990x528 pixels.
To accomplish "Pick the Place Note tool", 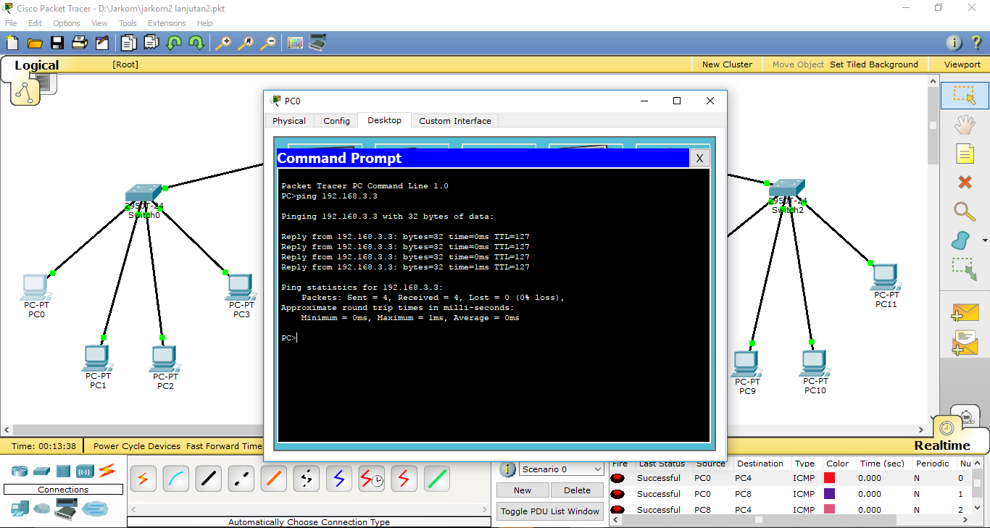I will (x=965, y=154).
